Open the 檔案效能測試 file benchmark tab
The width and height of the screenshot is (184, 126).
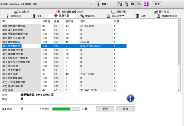coord(167,16)
